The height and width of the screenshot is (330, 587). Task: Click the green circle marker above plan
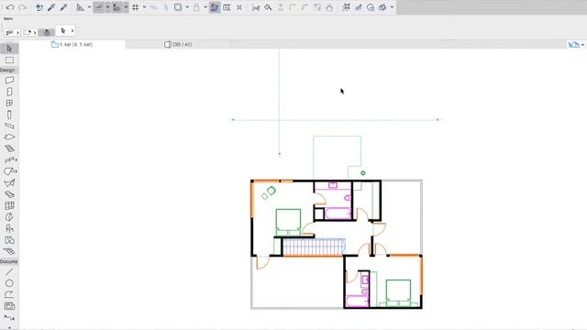(x=363, y=173)
